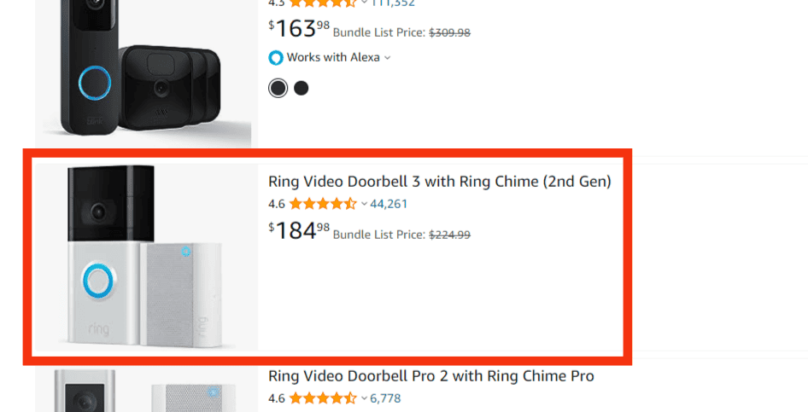Expand rating chevron beside 44,261 reviews
This screenshot has height=412, width=808.
[364, 204]
